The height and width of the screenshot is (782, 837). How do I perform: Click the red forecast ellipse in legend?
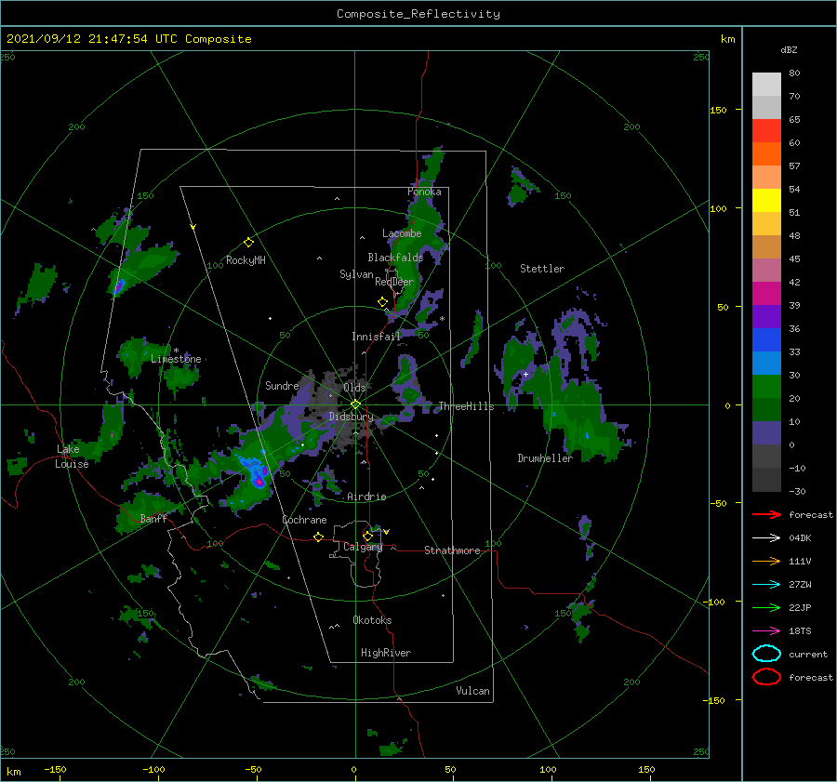click(766, 677)
